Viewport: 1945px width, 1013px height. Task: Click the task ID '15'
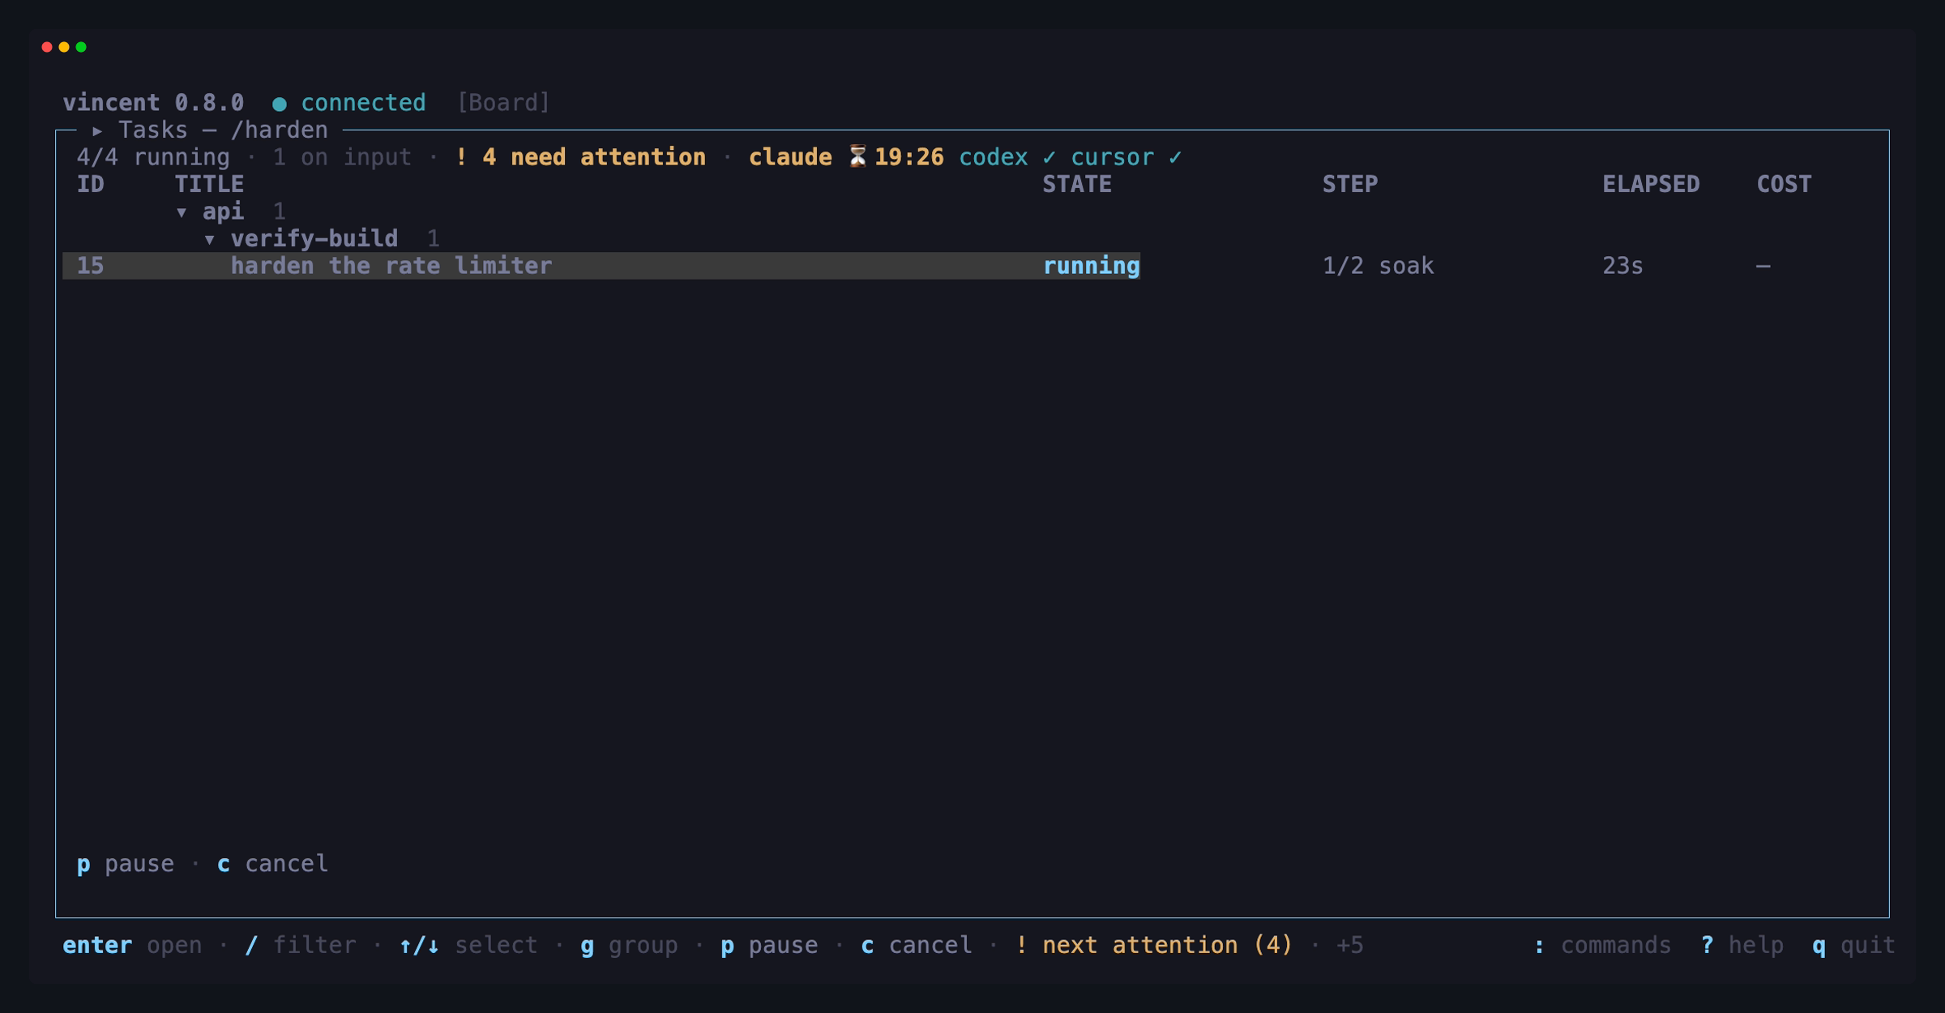tap(90, 266)
